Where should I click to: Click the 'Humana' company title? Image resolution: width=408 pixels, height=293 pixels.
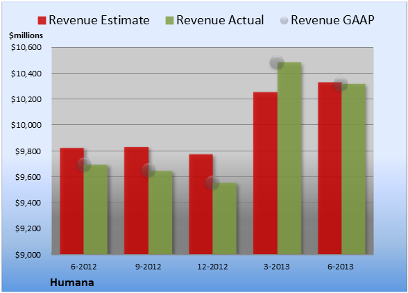(72, 283)
